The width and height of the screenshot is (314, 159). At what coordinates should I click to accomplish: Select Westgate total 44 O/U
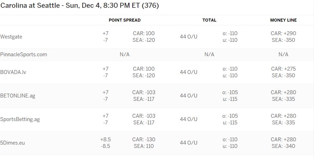tap(188, 37)
